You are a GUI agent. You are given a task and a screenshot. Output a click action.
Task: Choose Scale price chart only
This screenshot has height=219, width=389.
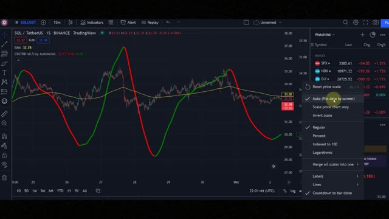(x=332, y=107)
